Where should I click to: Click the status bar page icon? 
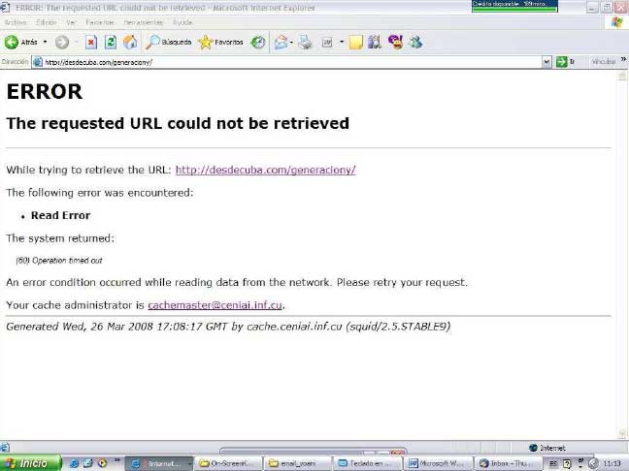[x=5, y=448]
